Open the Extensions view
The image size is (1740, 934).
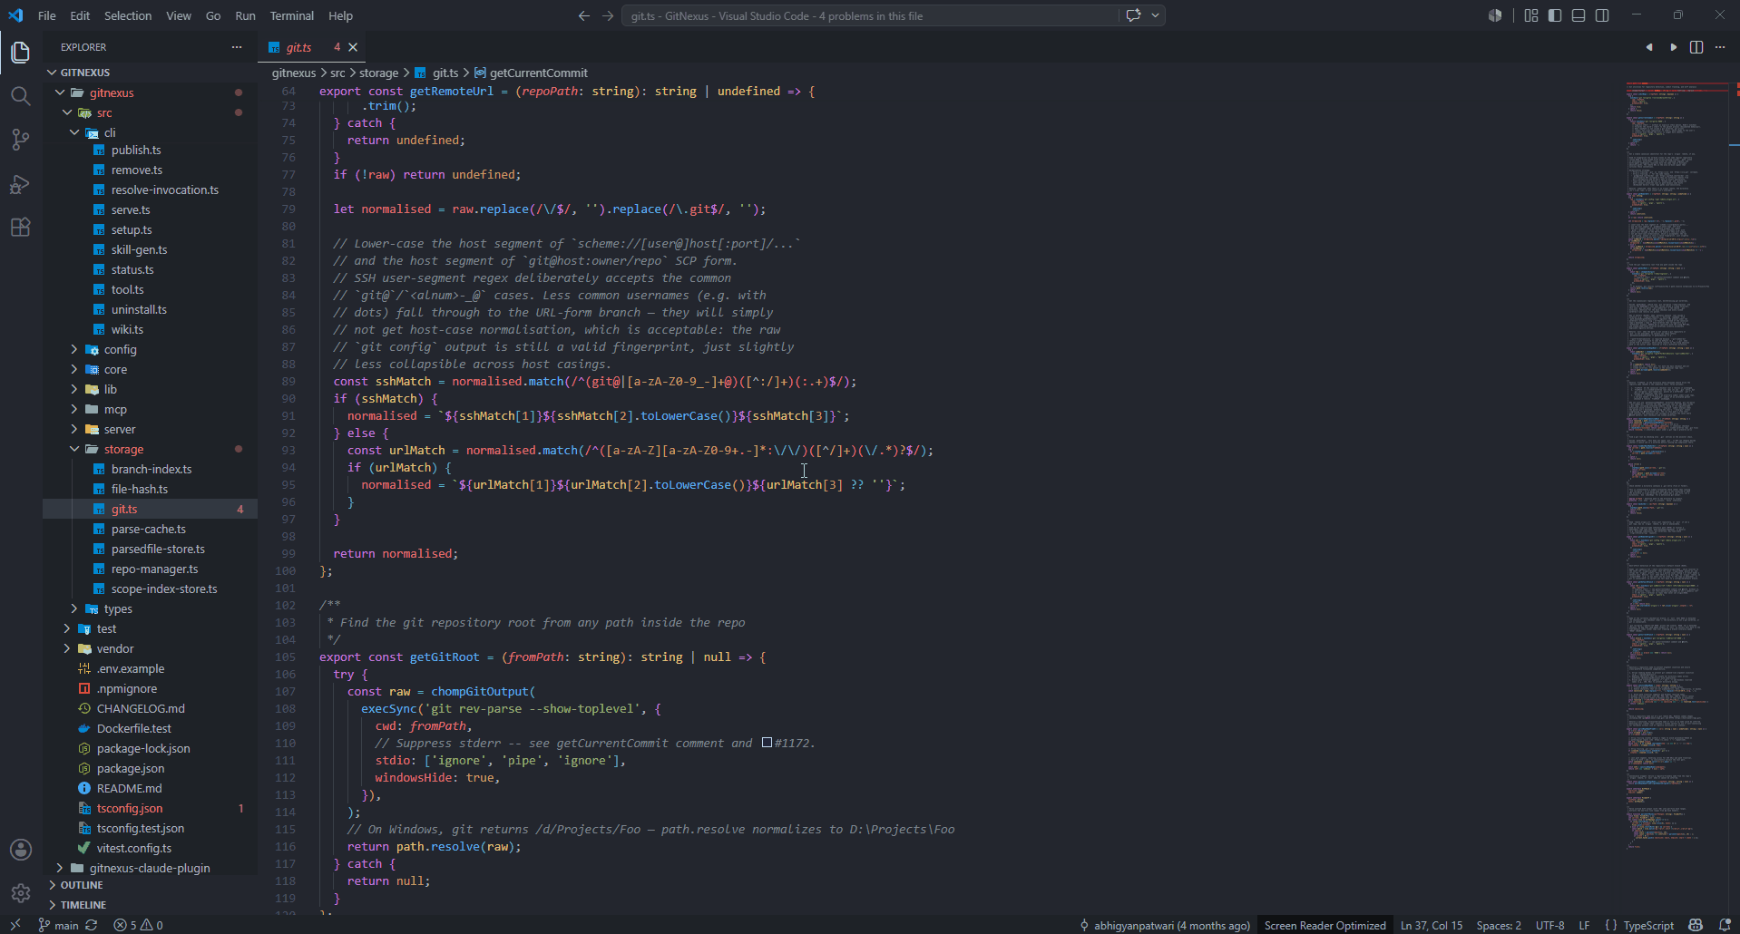tap(20, 228)
